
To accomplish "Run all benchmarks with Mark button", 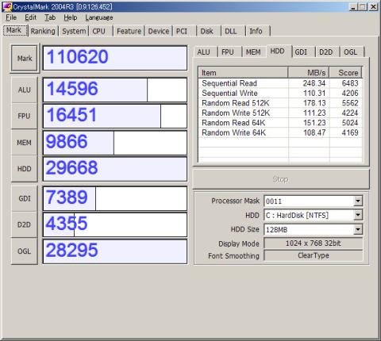I will [x=25, y=58].
